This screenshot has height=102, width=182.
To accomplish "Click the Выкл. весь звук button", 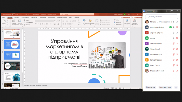I will point(165,87).
